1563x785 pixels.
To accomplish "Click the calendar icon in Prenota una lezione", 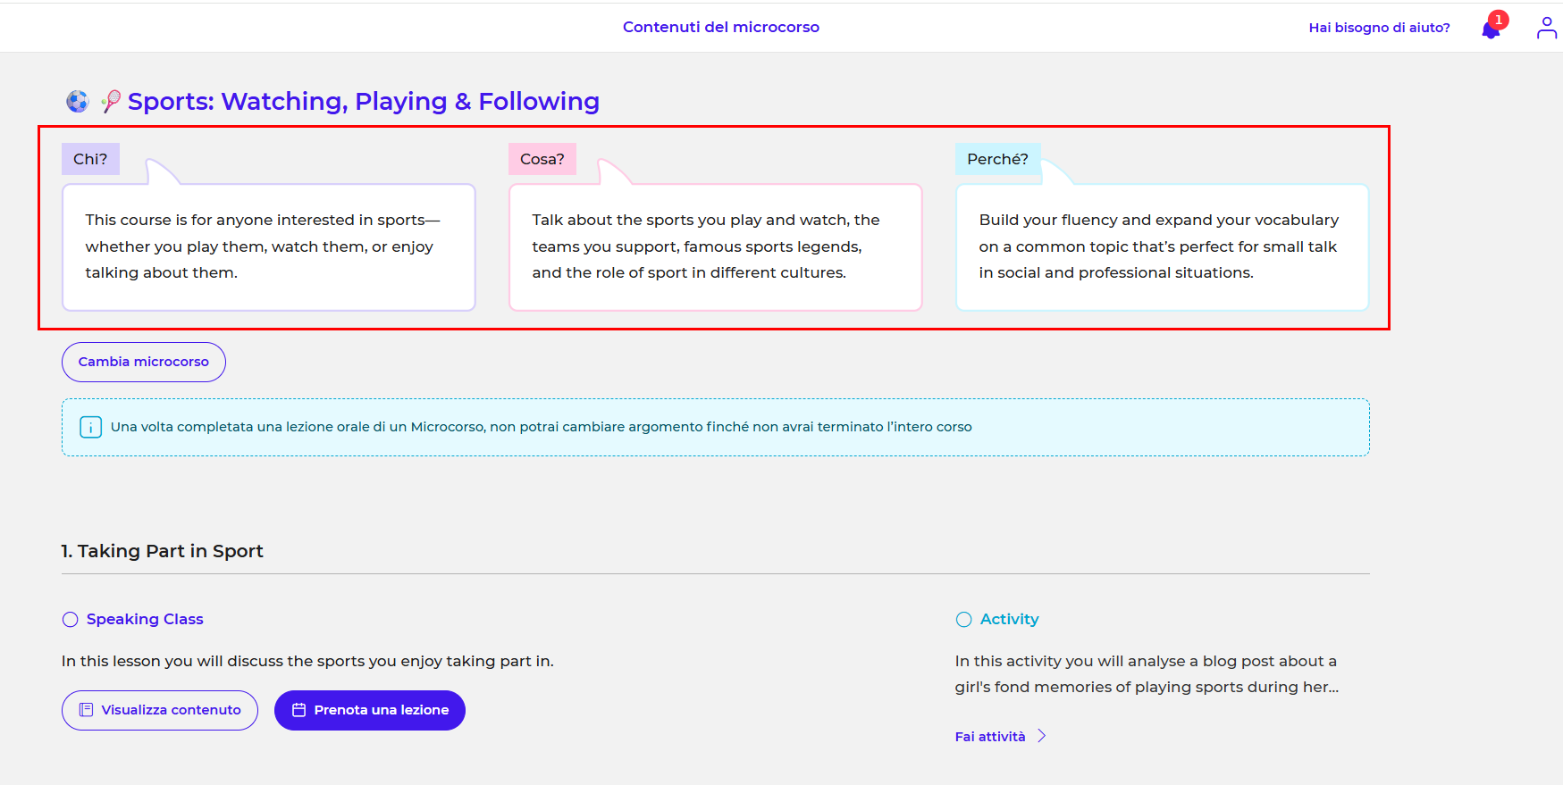I will [299, 710].
